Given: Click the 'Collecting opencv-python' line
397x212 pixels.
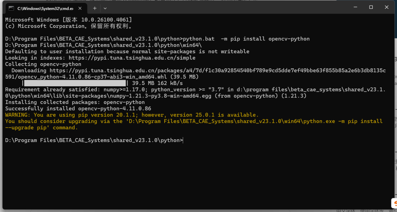Looking at the screenshot, I should tap(43, 64).
